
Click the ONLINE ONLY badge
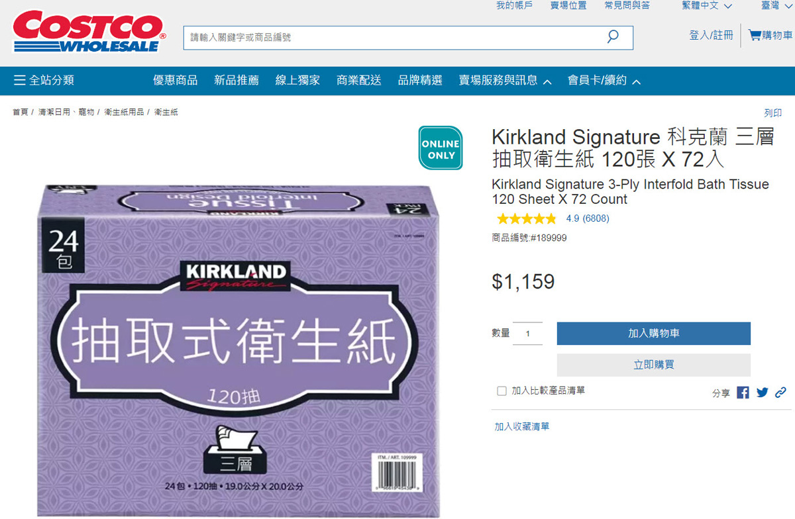point(441,148)
